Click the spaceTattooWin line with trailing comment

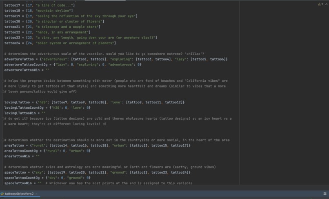click(x=98, y=183)
